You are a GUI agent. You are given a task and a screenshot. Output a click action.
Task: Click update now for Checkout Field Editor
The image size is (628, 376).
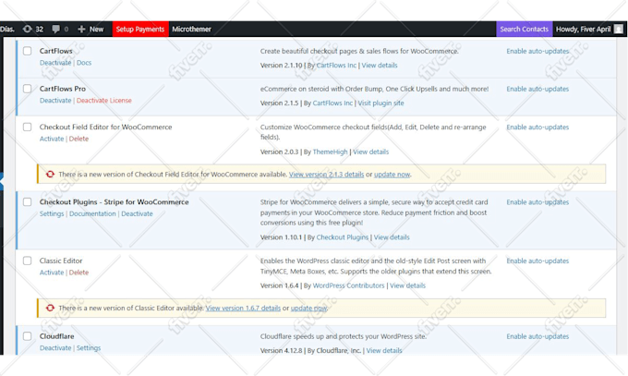(x=392, y=175)
